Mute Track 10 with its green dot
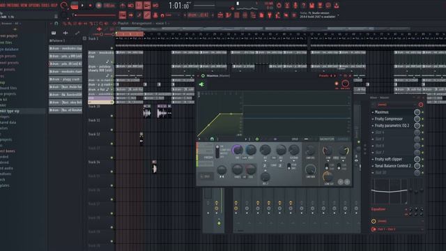446x251 pixels. click(111, 116)
